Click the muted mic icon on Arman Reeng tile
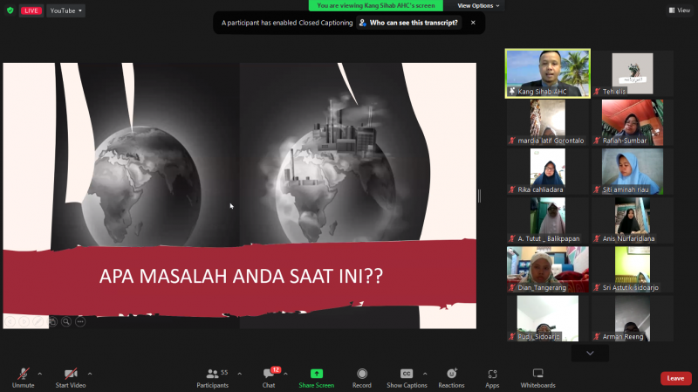Image resolution: width=698 pixels, height=392 pixels. click(597, 336)
